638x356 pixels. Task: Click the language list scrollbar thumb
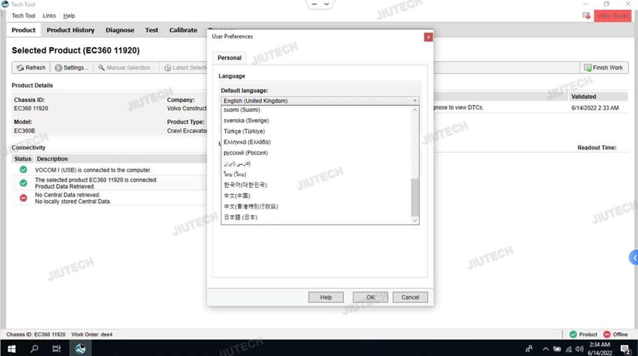pos(415,197)
